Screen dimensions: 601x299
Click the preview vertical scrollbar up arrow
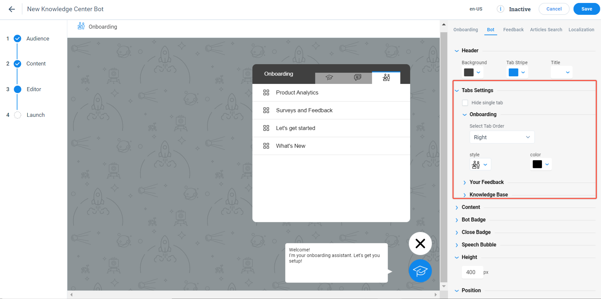point(444,24)
